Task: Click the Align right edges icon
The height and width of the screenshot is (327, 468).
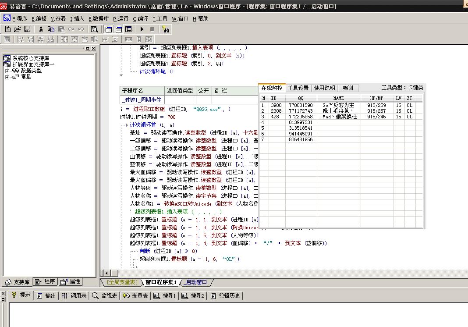Action: [x=30, y=39]
